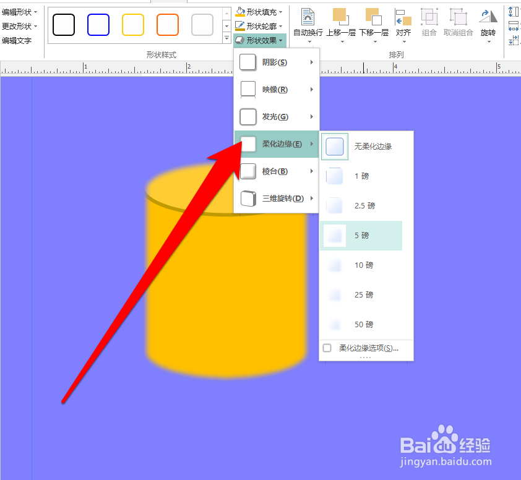Screen dimensions: 521x480
Task: Click Send Backward (下移一层) icon
Action: (x=374, y=17)
